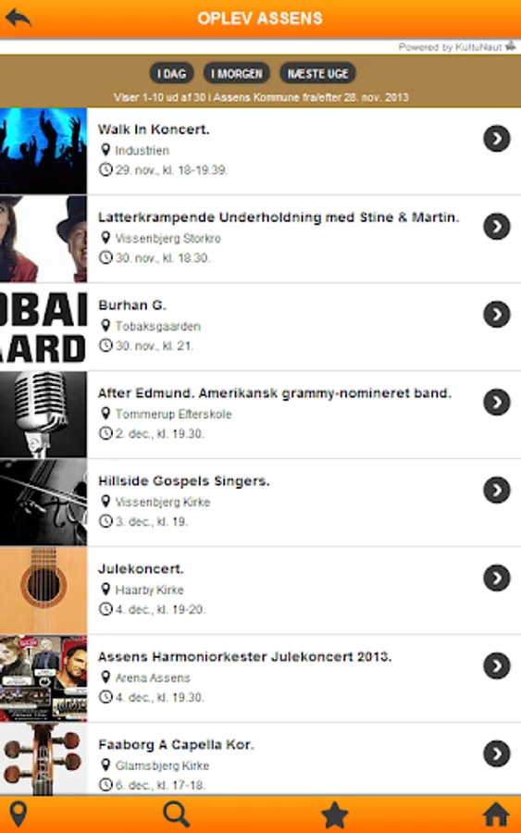The height and width of the screenshot is (833, 521).
Task: Open map location pin in bottom bar
Action: click(19, 814)
